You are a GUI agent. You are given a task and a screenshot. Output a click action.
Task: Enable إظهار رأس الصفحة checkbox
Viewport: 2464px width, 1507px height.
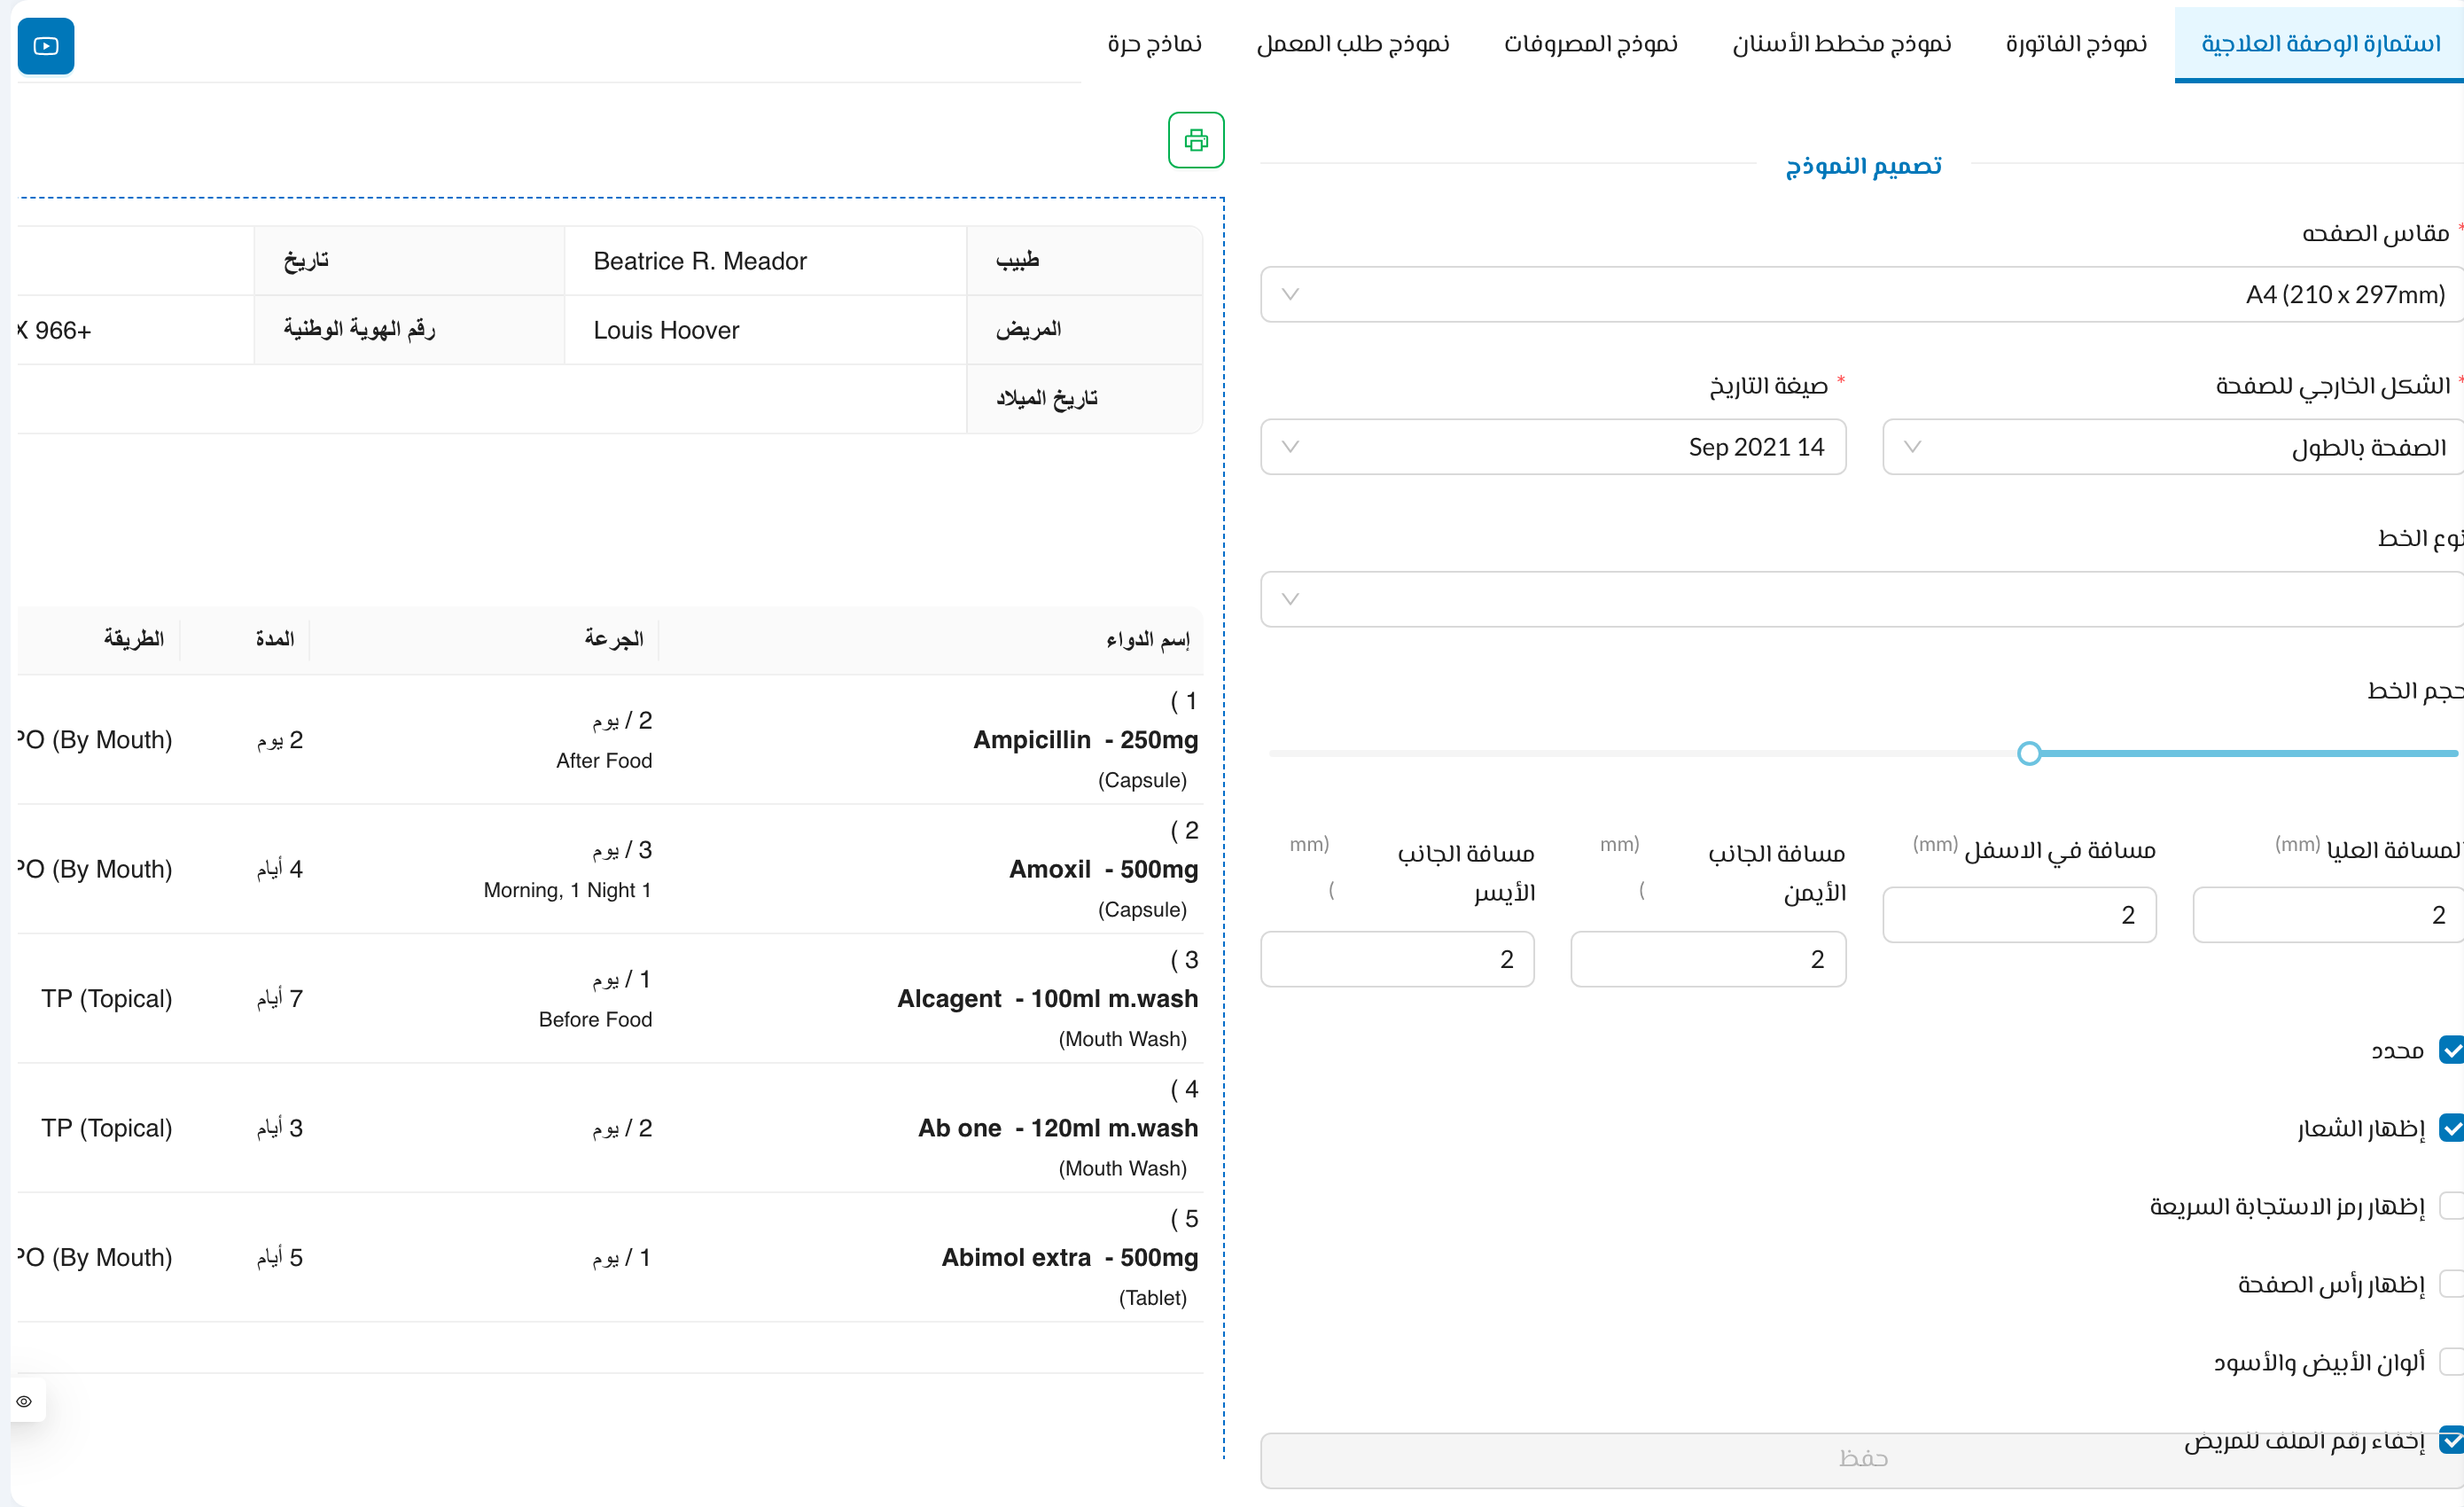point(2451,1284)
